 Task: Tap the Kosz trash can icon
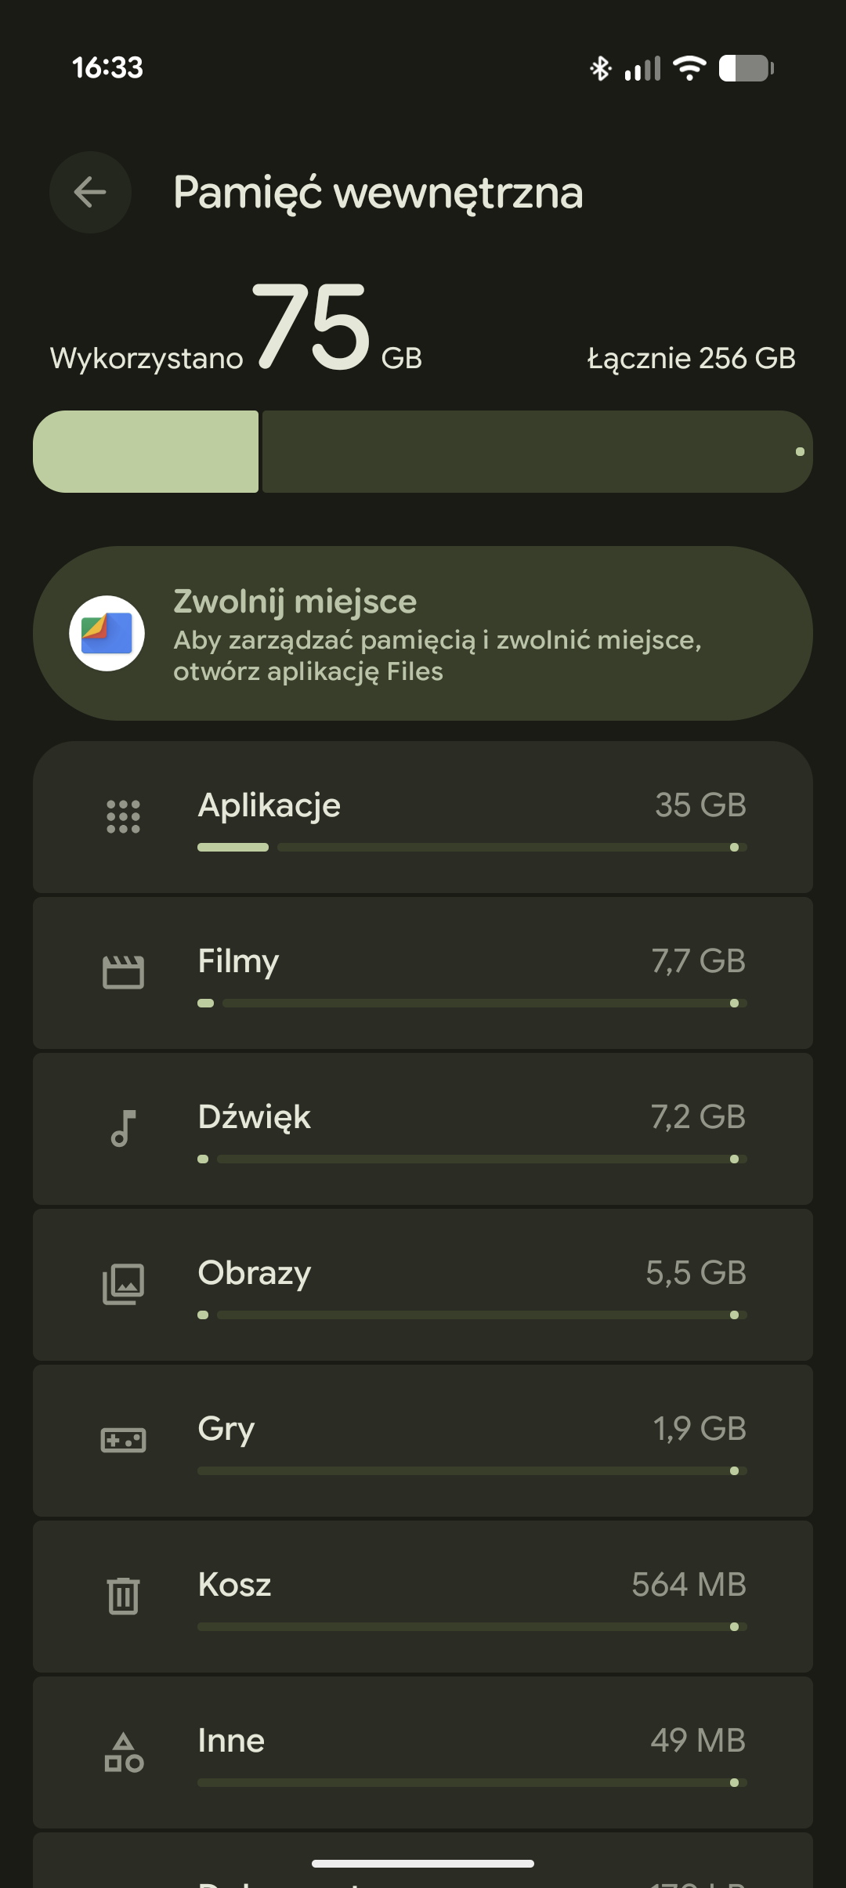pos(123,1596)
